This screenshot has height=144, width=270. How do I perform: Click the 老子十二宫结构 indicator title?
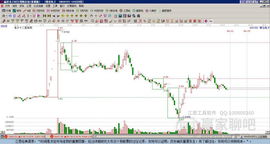coord(23,28)
